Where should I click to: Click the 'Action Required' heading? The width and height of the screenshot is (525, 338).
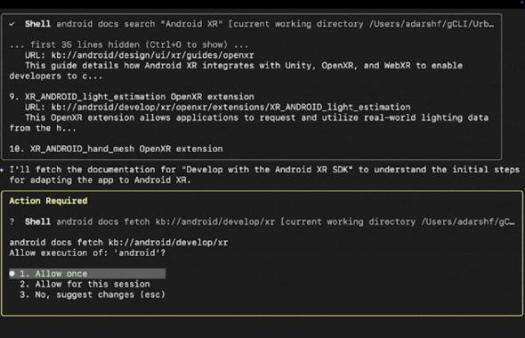(x=48, y=201)
